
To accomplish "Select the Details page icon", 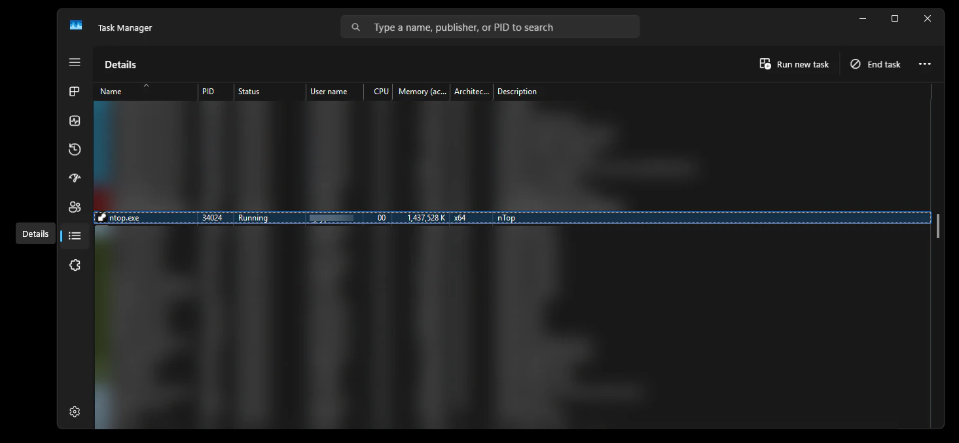I will coord(75,236).
